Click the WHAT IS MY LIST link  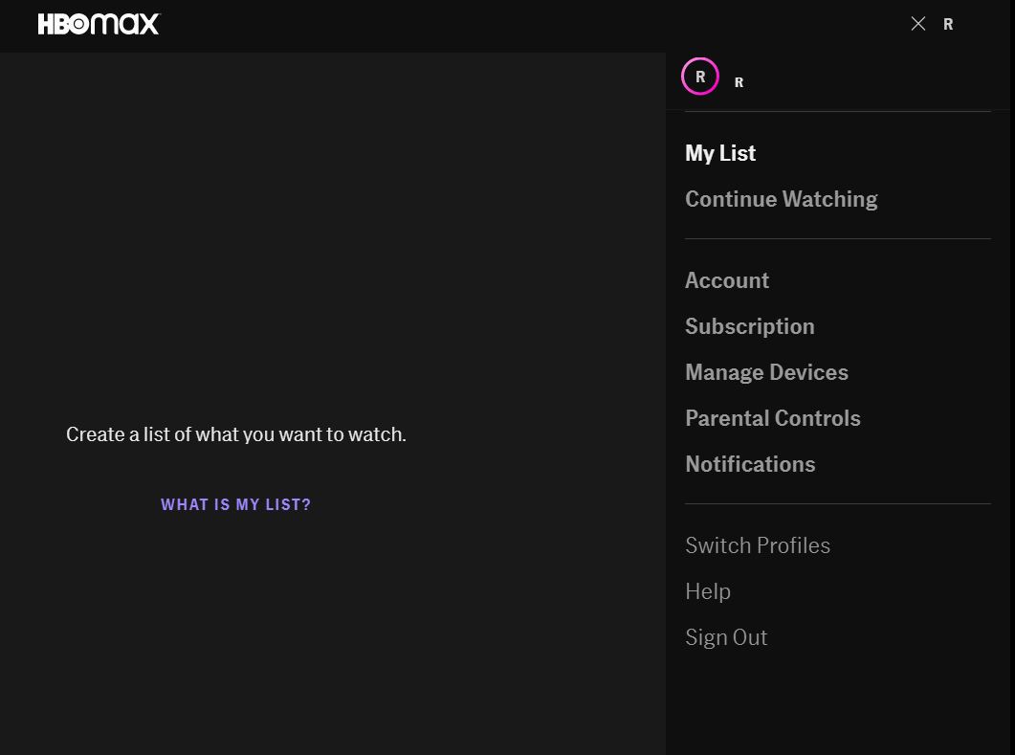pyautogui.click(x=235, y=504)
